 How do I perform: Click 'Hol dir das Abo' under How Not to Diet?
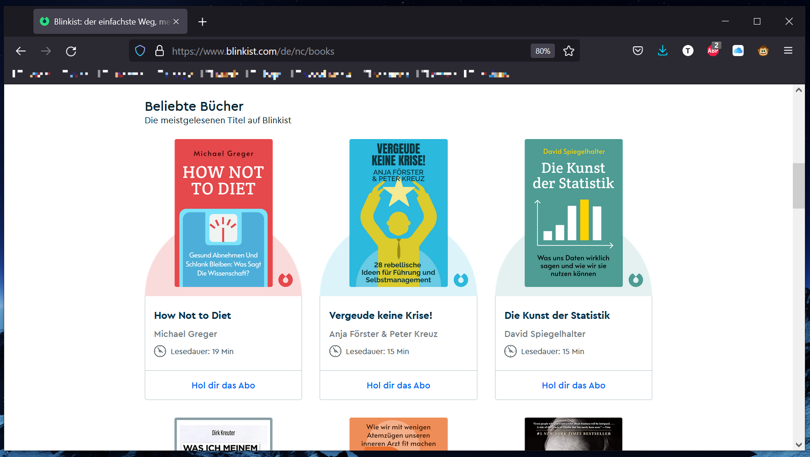point(223,385)
